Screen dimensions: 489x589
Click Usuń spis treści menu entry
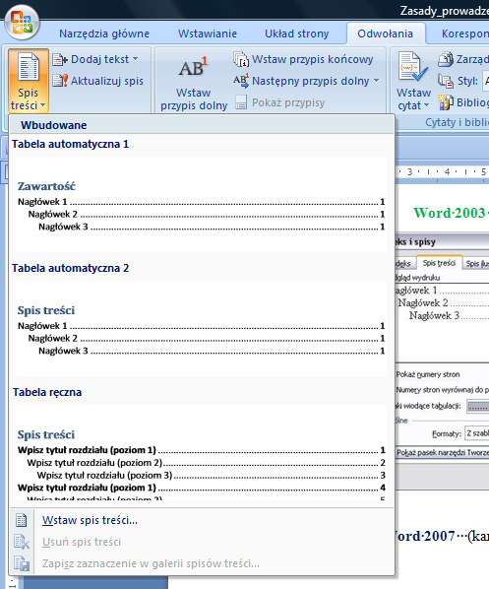coord(201,542)
